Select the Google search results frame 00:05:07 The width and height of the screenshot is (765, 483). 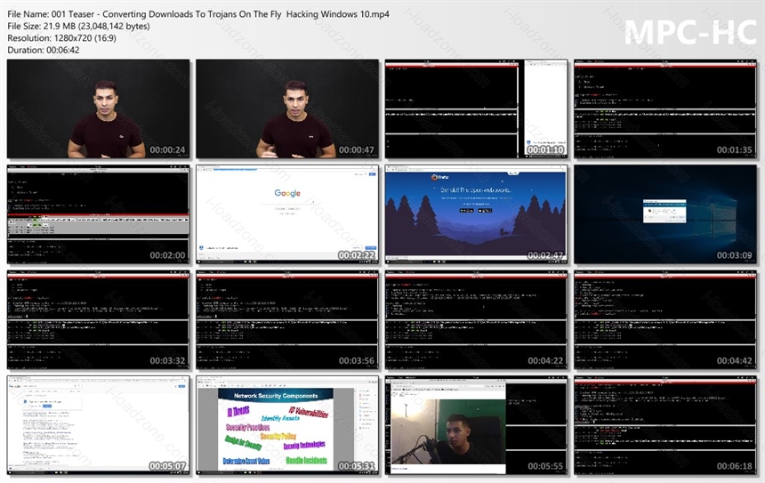tap(99, 425)
